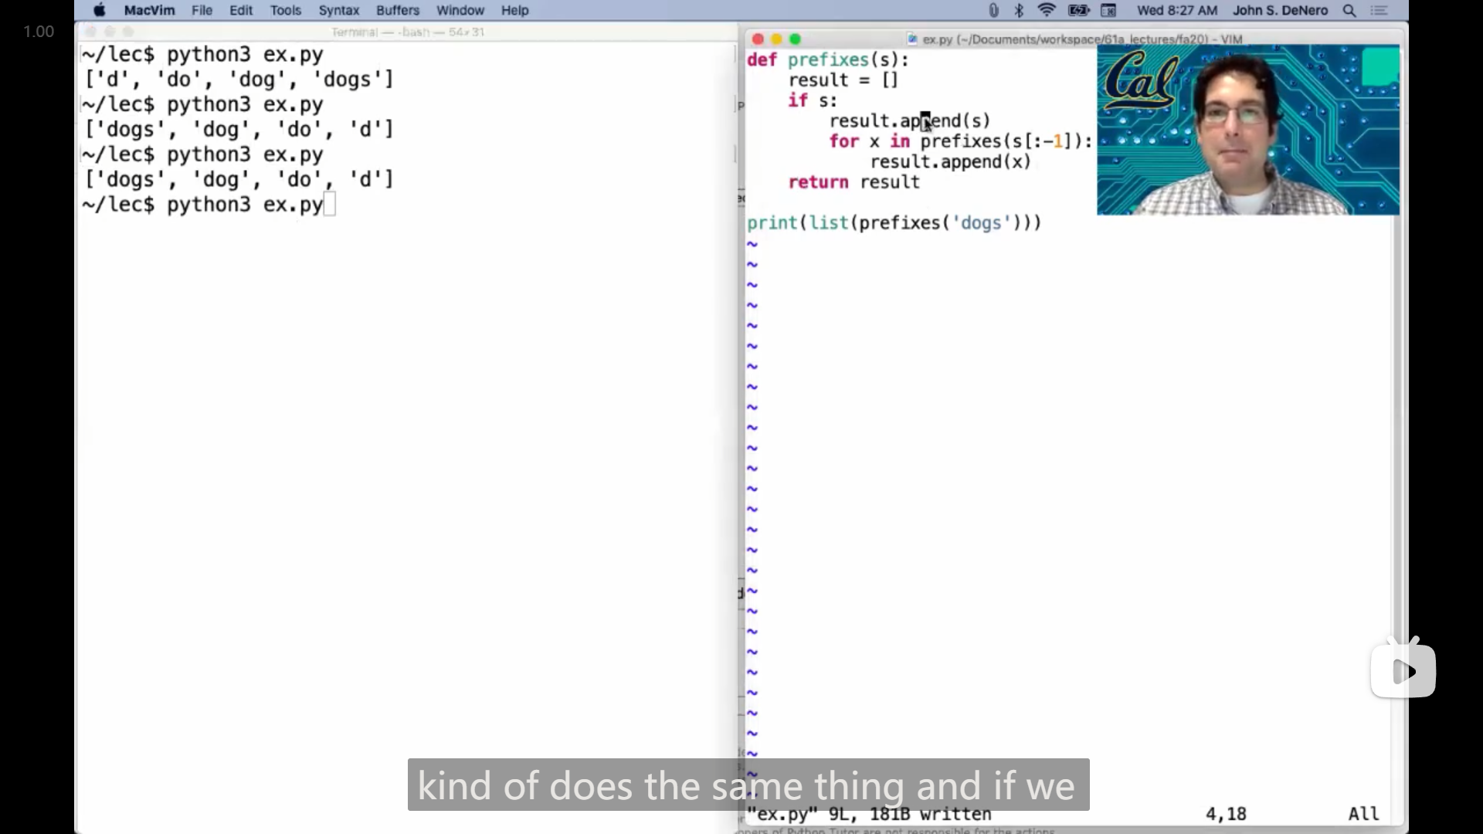Open the Notification Center list icon

(1379, 11)
